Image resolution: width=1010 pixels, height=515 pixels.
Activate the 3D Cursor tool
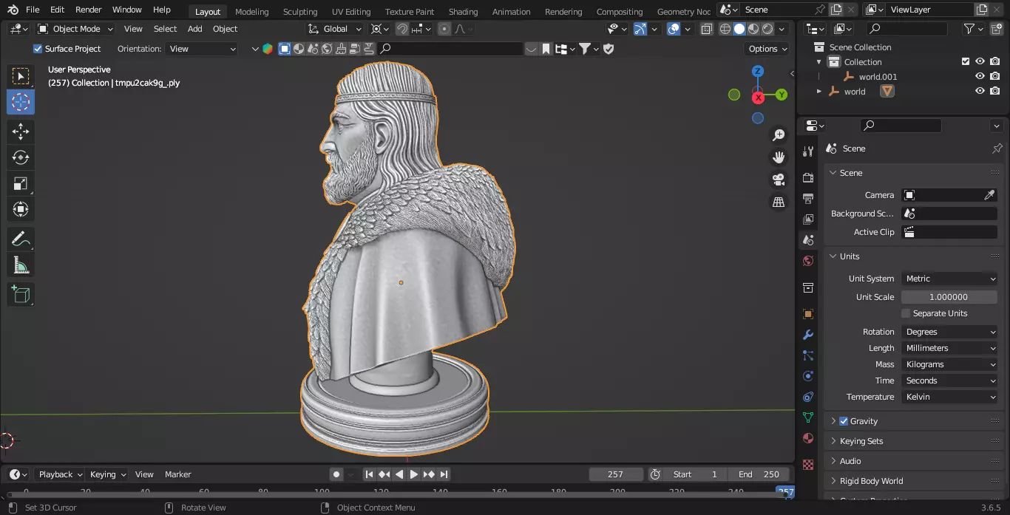21,102
